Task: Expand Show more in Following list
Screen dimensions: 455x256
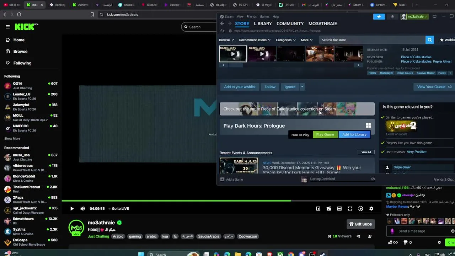Action: click(x=12, y=138)
